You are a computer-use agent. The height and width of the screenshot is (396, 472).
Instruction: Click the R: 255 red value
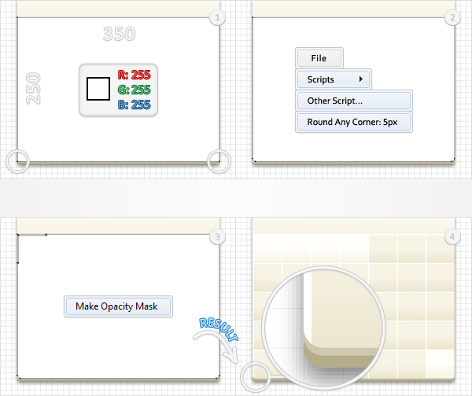point(135,75)
